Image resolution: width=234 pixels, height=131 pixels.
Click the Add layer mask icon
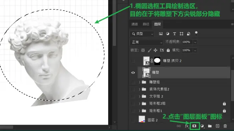194,126
